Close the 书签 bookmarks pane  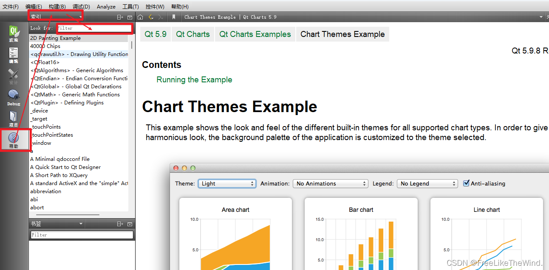pyautogui.click(x=130, y=224)
